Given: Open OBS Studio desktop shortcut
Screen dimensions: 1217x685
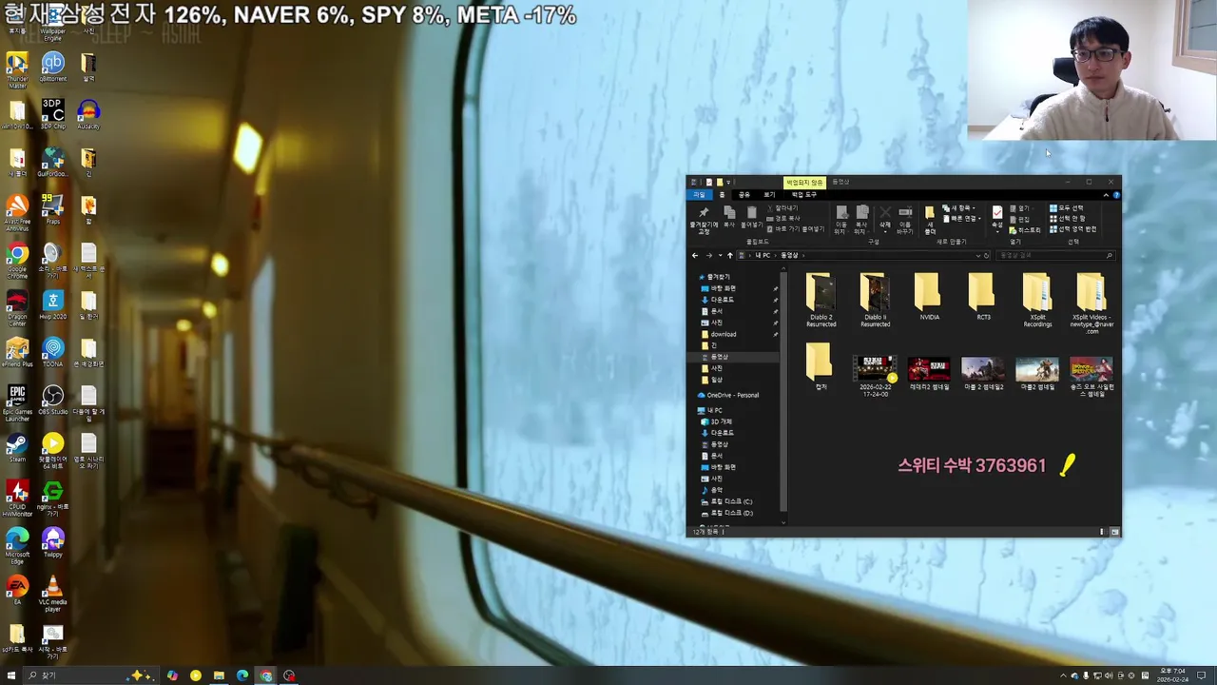Looking at the screenshot, I should (52, 401).
